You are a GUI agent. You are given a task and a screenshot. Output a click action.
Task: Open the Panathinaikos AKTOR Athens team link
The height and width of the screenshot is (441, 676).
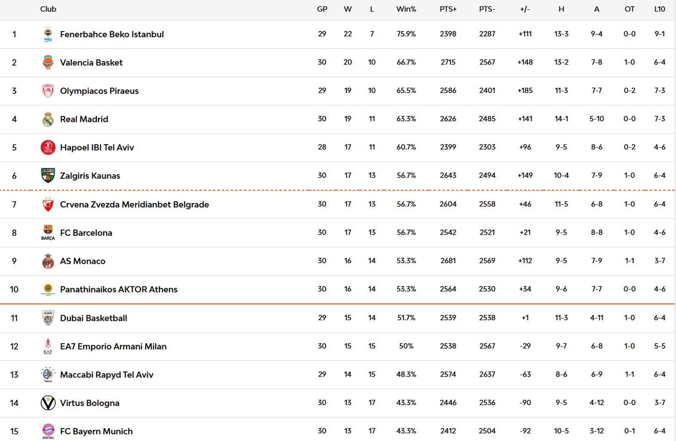pyautogui.click(x=119, y=289)
